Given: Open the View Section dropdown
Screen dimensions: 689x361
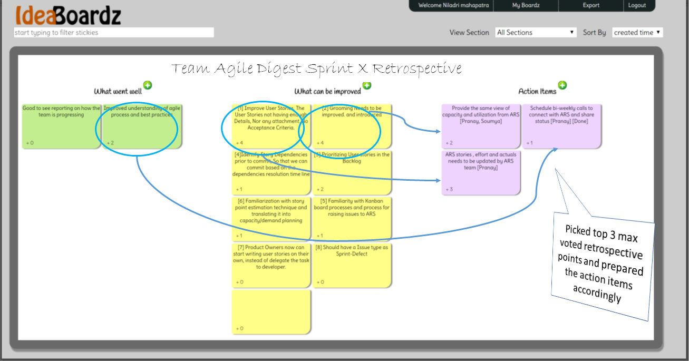Looking at the screenshot, I should (535, 32).
